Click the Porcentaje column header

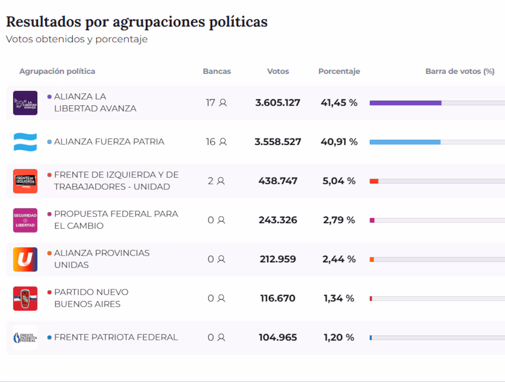tap(339, 71)
